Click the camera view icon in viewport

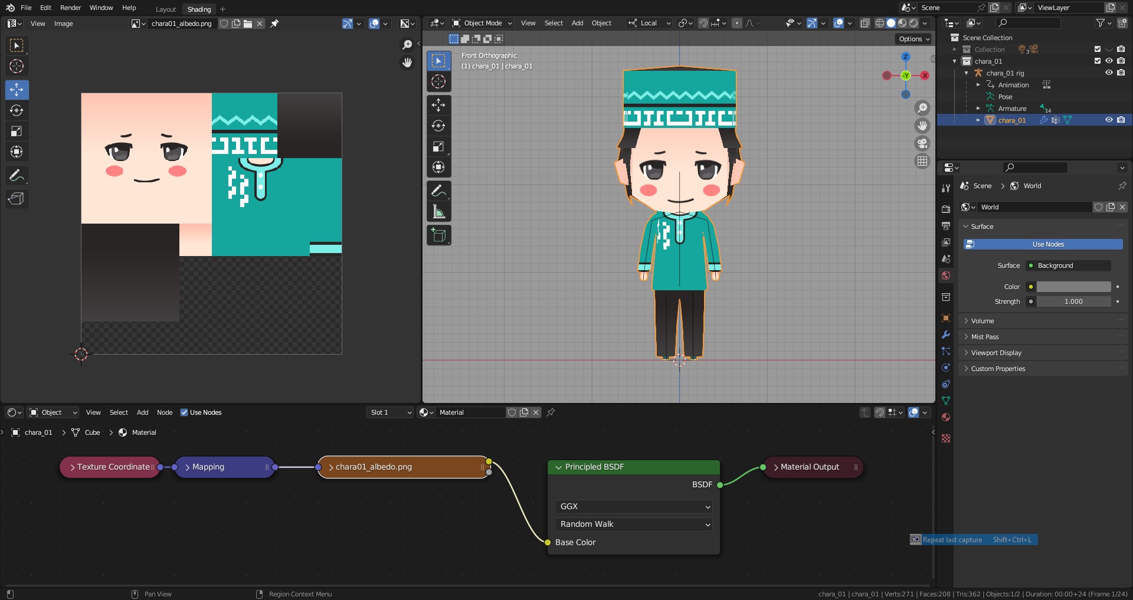[922, 143]
